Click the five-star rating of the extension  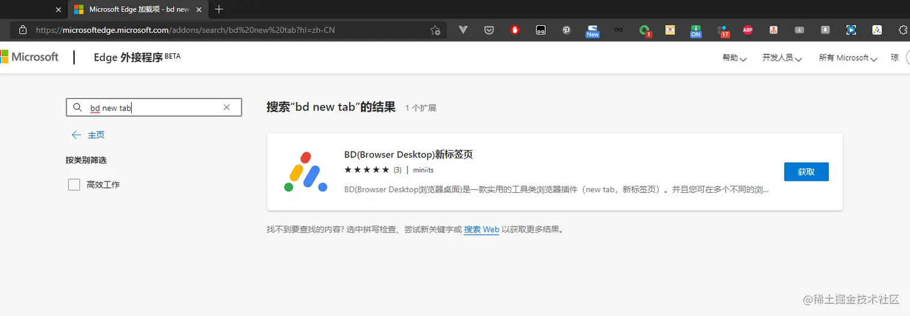[x=367, y=170]
